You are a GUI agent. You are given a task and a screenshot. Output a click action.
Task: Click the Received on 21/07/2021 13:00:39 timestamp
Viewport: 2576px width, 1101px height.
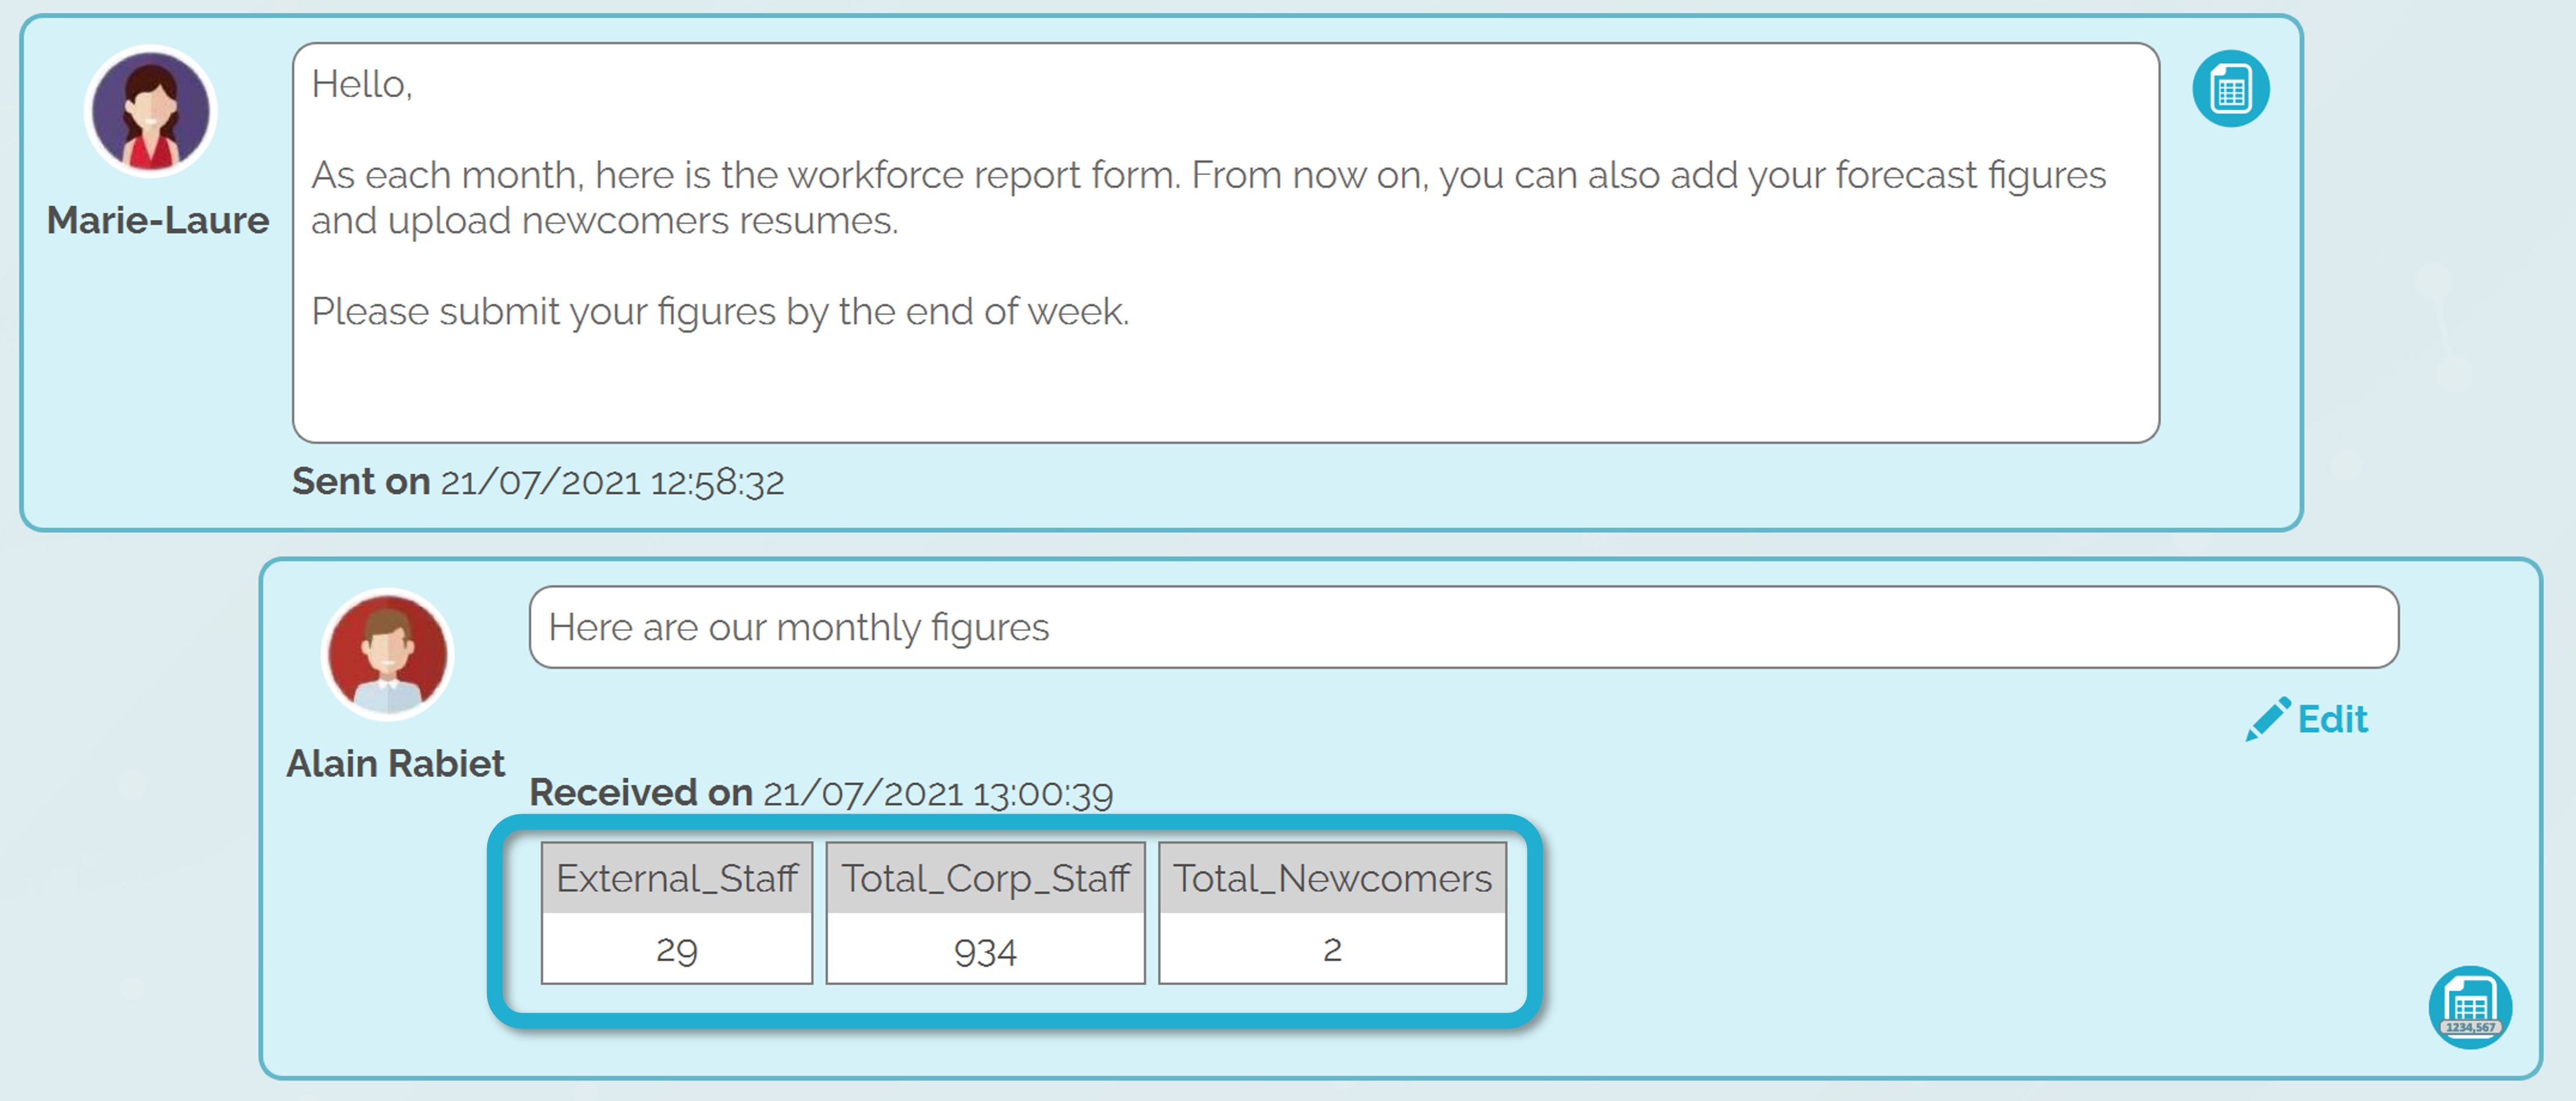(x=821, y=793)
